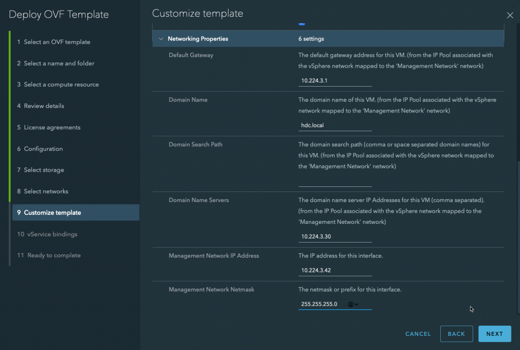This screenshot has height=350, width=520.
Task: Click the Domain Search Path label
Action: point(196,144)
